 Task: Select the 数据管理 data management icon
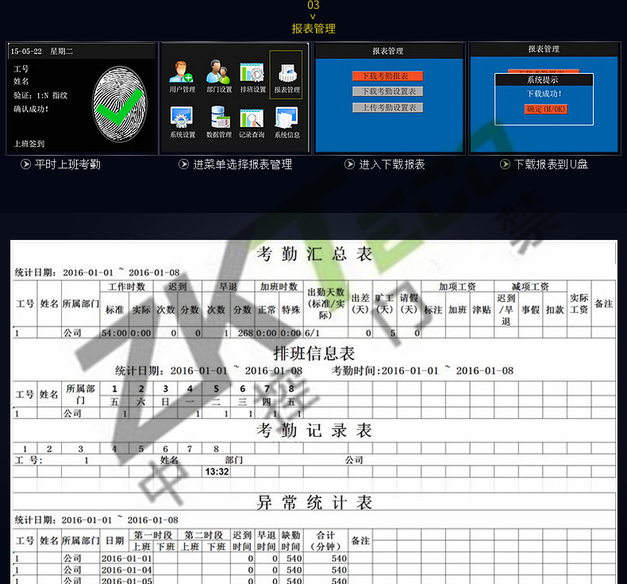[218, 119]
